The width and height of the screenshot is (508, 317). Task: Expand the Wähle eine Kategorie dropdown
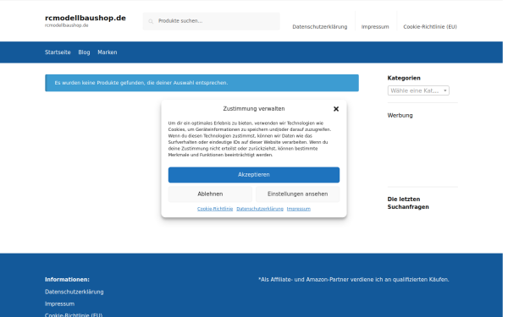(x=418, y=90)
